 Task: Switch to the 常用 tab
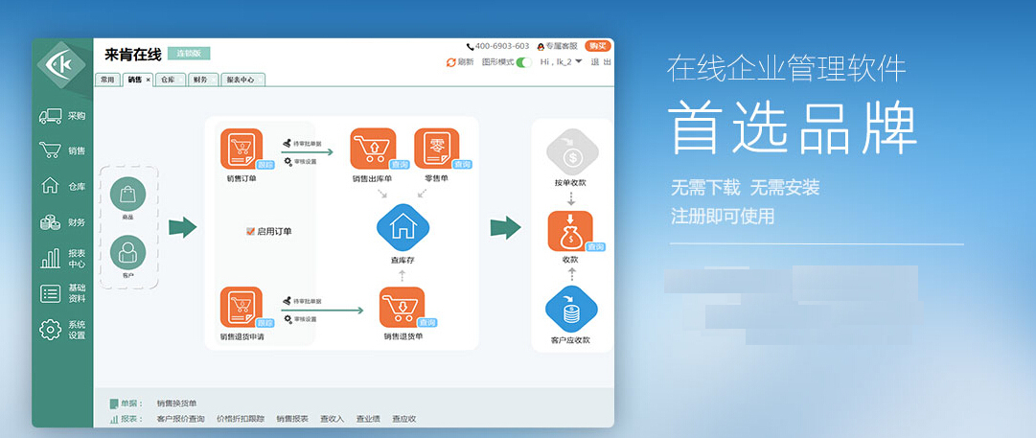107,80
